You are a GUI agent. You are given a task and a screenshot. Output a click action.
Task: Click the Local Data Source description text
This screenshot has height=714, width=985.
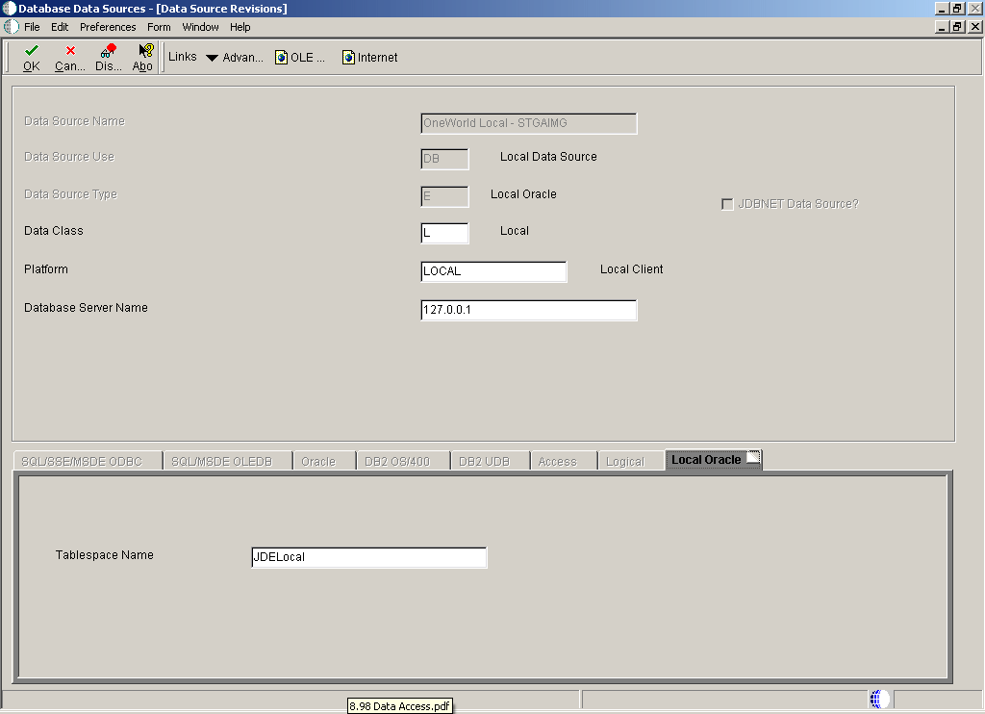[x=548, y=157]
